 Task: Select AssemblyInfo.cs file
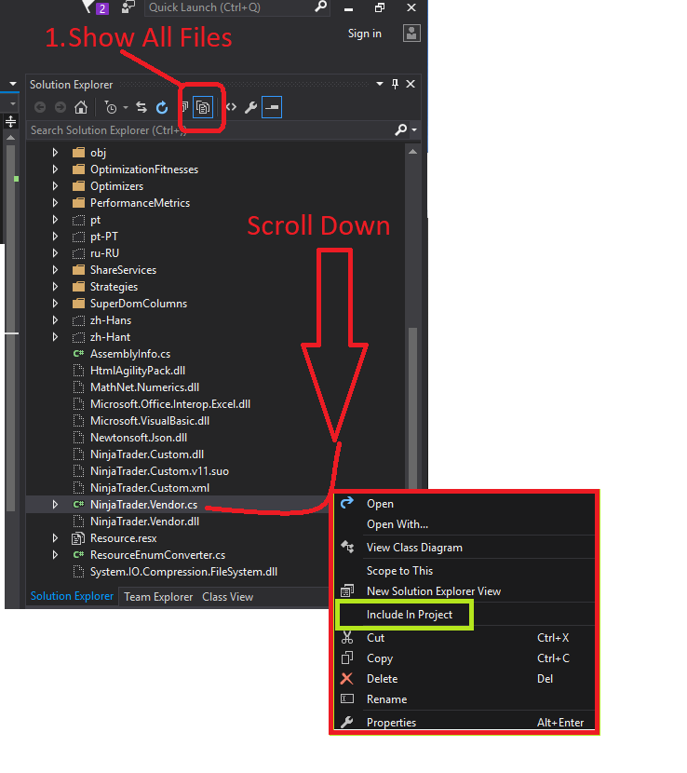(130, 354)
